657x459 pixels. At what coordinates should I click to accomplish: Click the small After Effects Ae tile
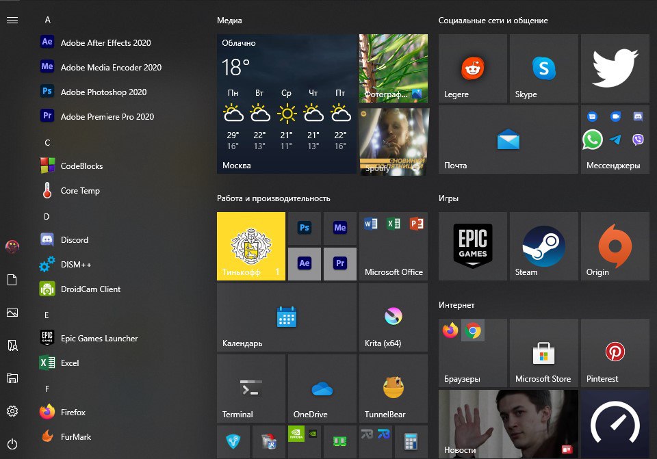[x=305, y=264]
